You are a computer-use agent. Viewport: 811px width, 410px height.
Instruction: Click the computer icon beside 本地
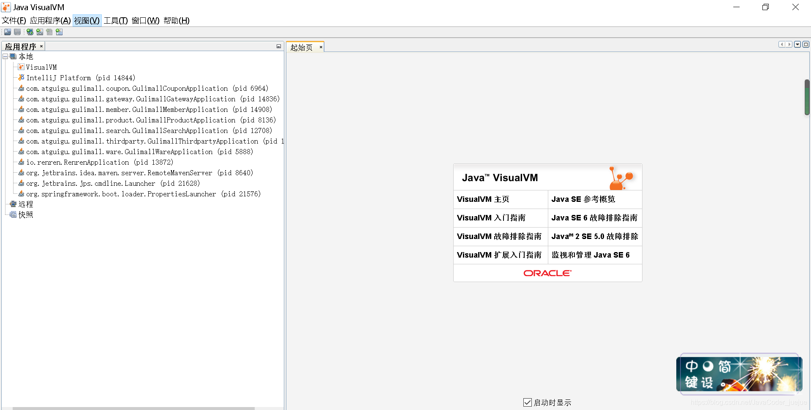point(14,57)
